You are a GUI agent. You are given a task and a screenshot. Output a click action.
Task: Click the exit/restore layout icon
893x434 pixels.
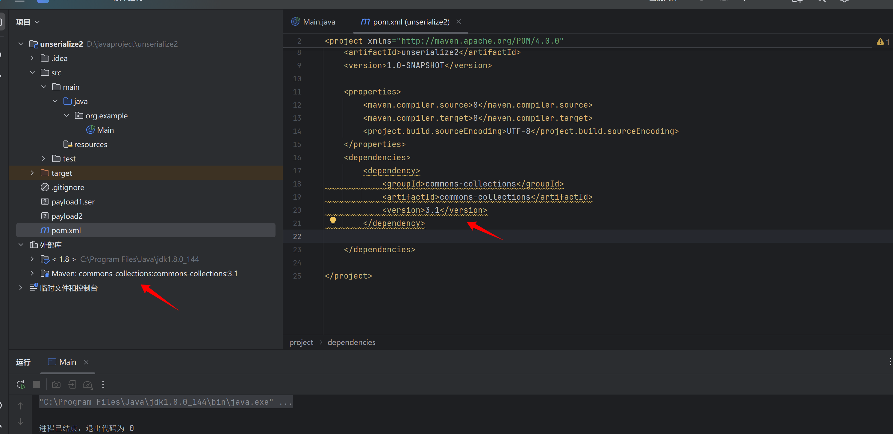[x=72, y=384]
